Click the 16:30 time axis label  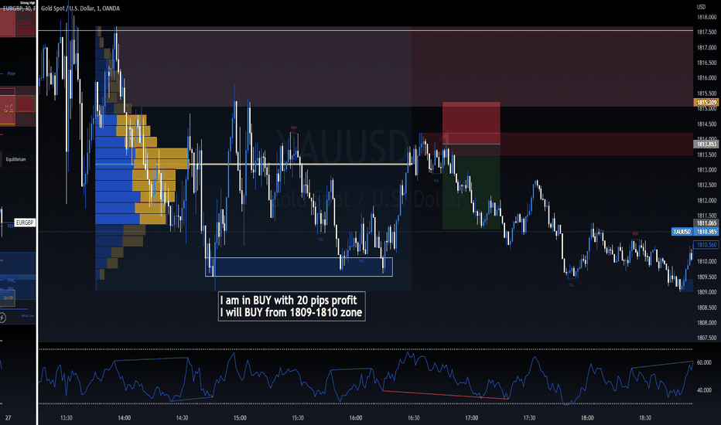[413, 417]
